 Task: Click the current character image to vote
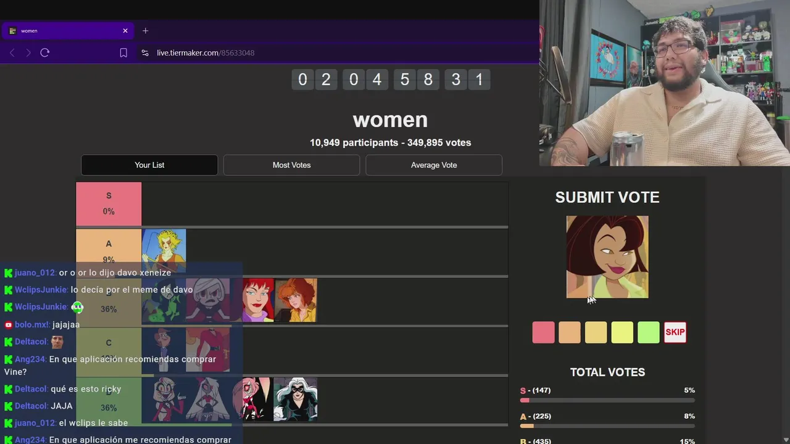click(x=607, y=257)
